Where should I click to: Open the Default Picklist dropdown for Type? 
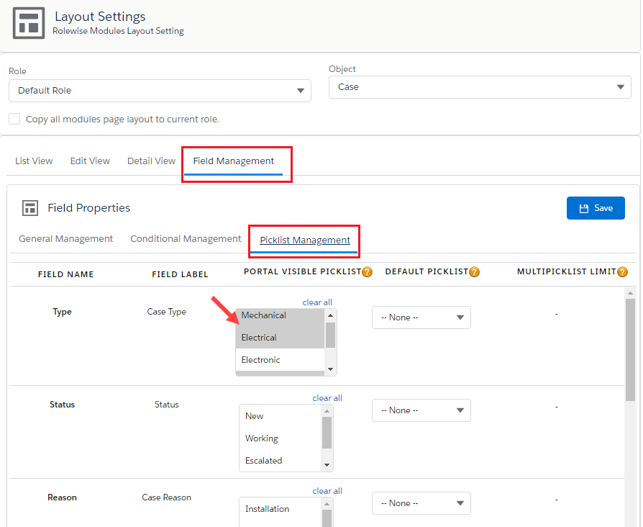[x=421, y=317]
